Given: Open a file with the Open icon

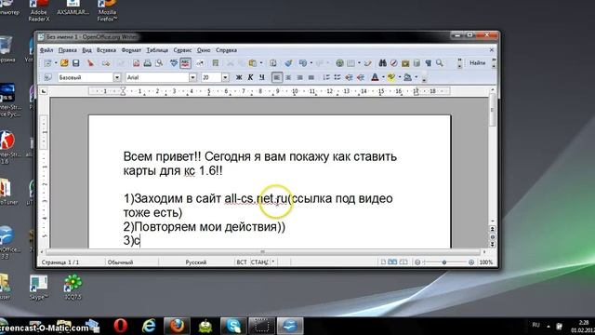Looking at the screenshot, I should click(x=64, y=63).
